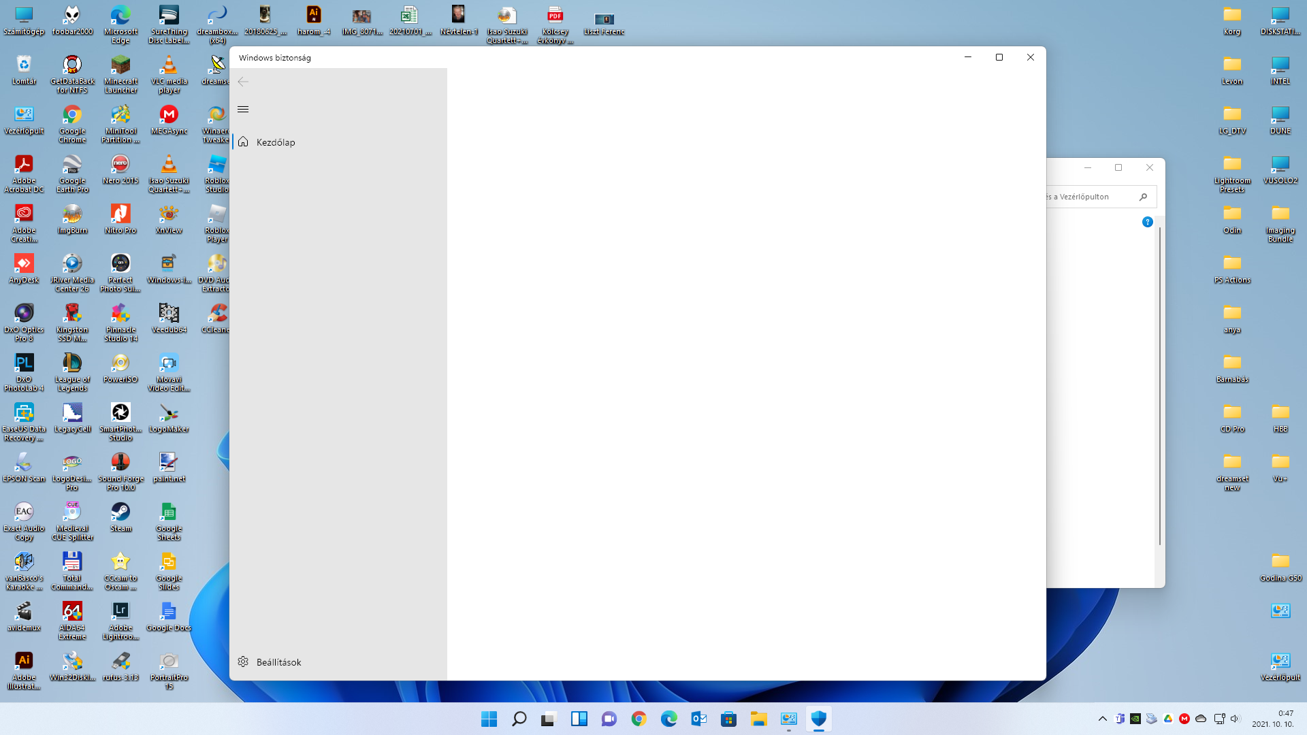Select the paint.net desktop icon
The height and width of the screenshot is (735, 1307).
tap(169, 468)
